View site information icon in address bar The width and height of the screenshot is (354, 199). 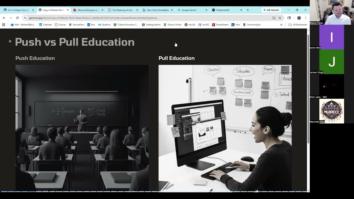tap(25, 18)
